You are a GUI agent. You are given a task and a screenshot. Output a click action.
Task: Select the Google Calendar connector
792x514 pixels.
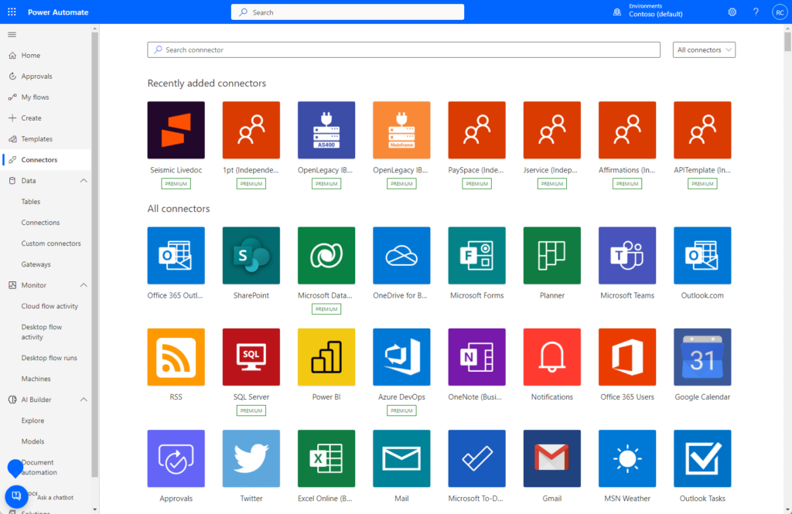tap(702, 357)
